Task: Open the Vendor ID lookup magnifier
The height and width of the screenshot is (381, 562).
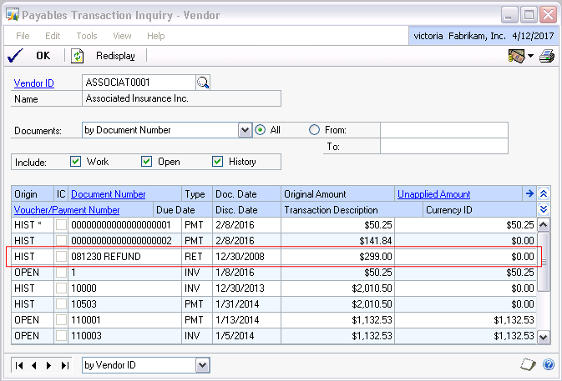Action: pos(203,82)
